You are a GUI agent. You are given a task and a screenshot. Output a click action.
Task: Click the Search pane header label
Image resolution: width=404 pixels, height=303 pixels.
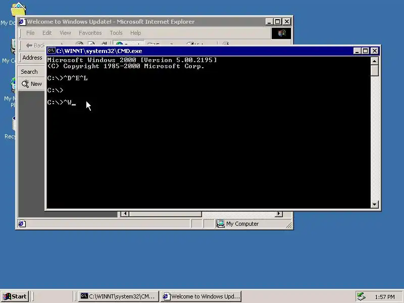click(29, 72)
